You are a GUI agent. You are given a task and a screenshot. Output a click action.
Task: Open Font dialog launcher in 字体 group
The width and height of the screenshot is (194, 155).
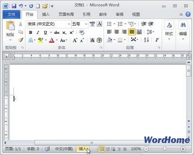tap(101, 48)
